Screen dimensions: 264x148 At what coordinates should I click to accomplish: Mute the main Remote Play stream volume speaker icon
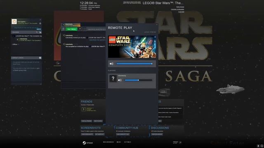[x=111, y=64]
